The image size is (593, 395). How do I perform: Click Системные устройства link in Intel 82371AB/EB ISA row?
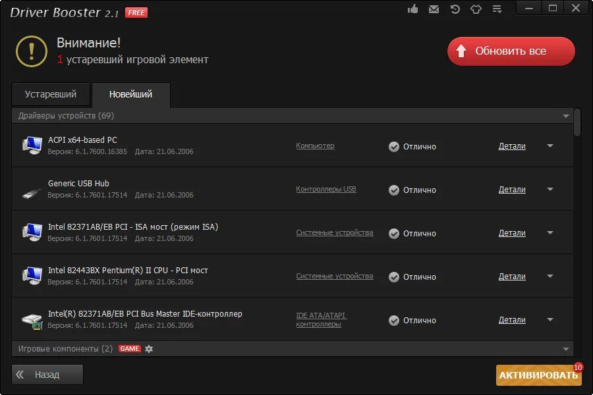click(334, 232)
